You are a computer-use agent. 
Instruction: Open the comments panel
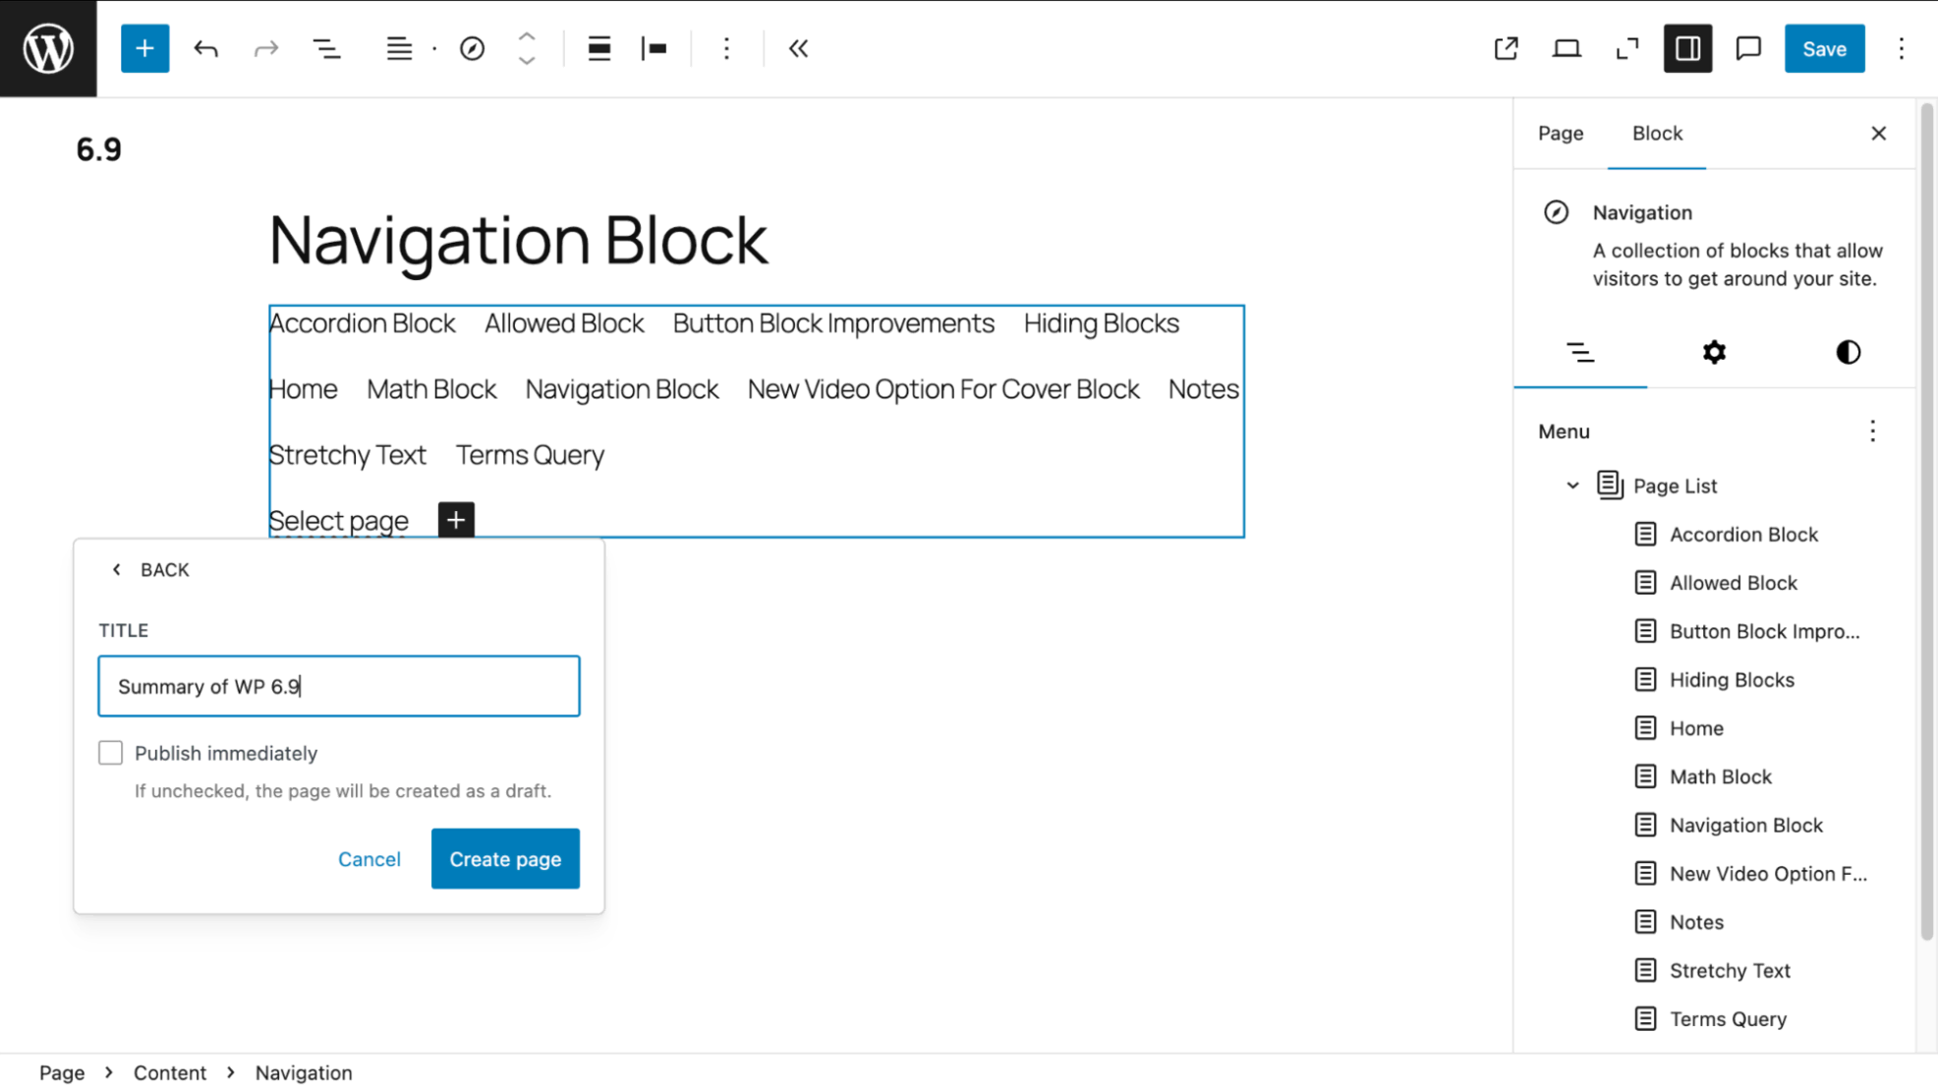1747,48
